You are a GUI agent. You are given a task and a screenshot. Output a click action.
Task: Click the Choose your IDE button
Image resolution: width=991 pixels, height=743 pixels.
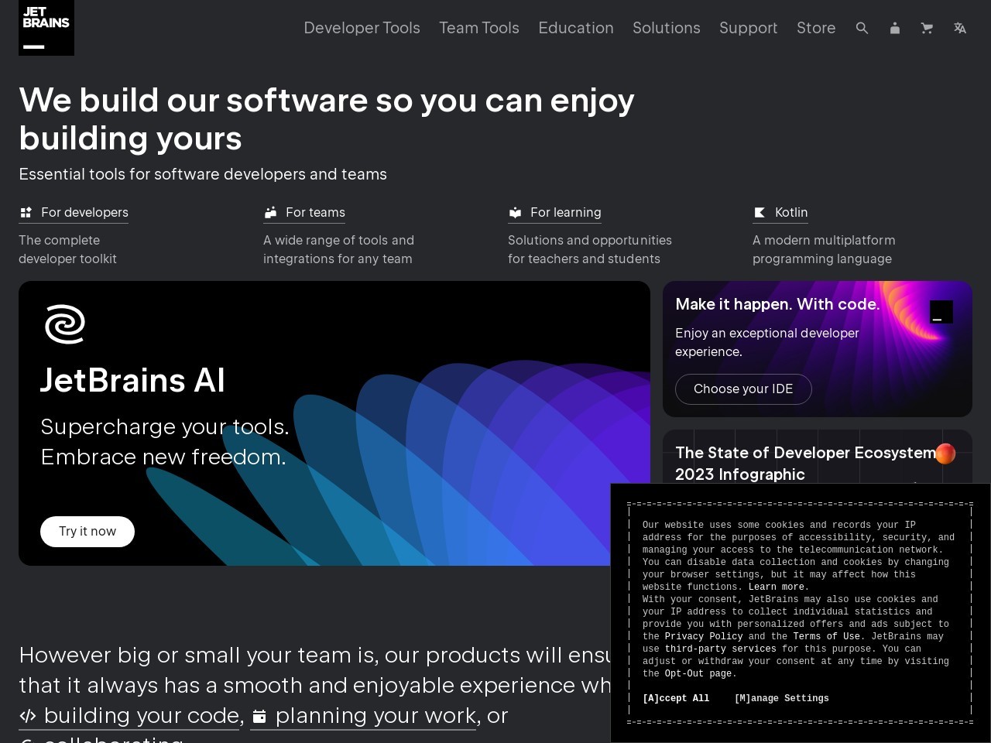tap(742, 389)
